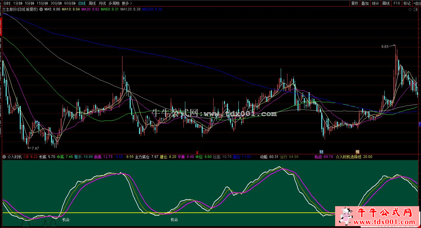
Task: Click the CB: 9.22 value
Action: point(30,157)
